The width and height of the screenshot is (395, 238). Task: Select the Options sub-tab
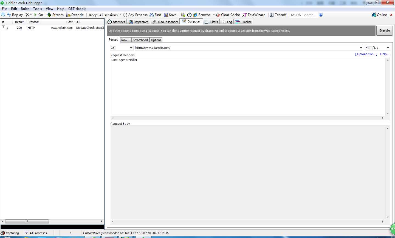tap(156, 40)
